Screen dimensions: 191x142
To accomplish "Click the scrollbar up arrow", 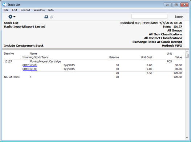I will coord(187,52).
